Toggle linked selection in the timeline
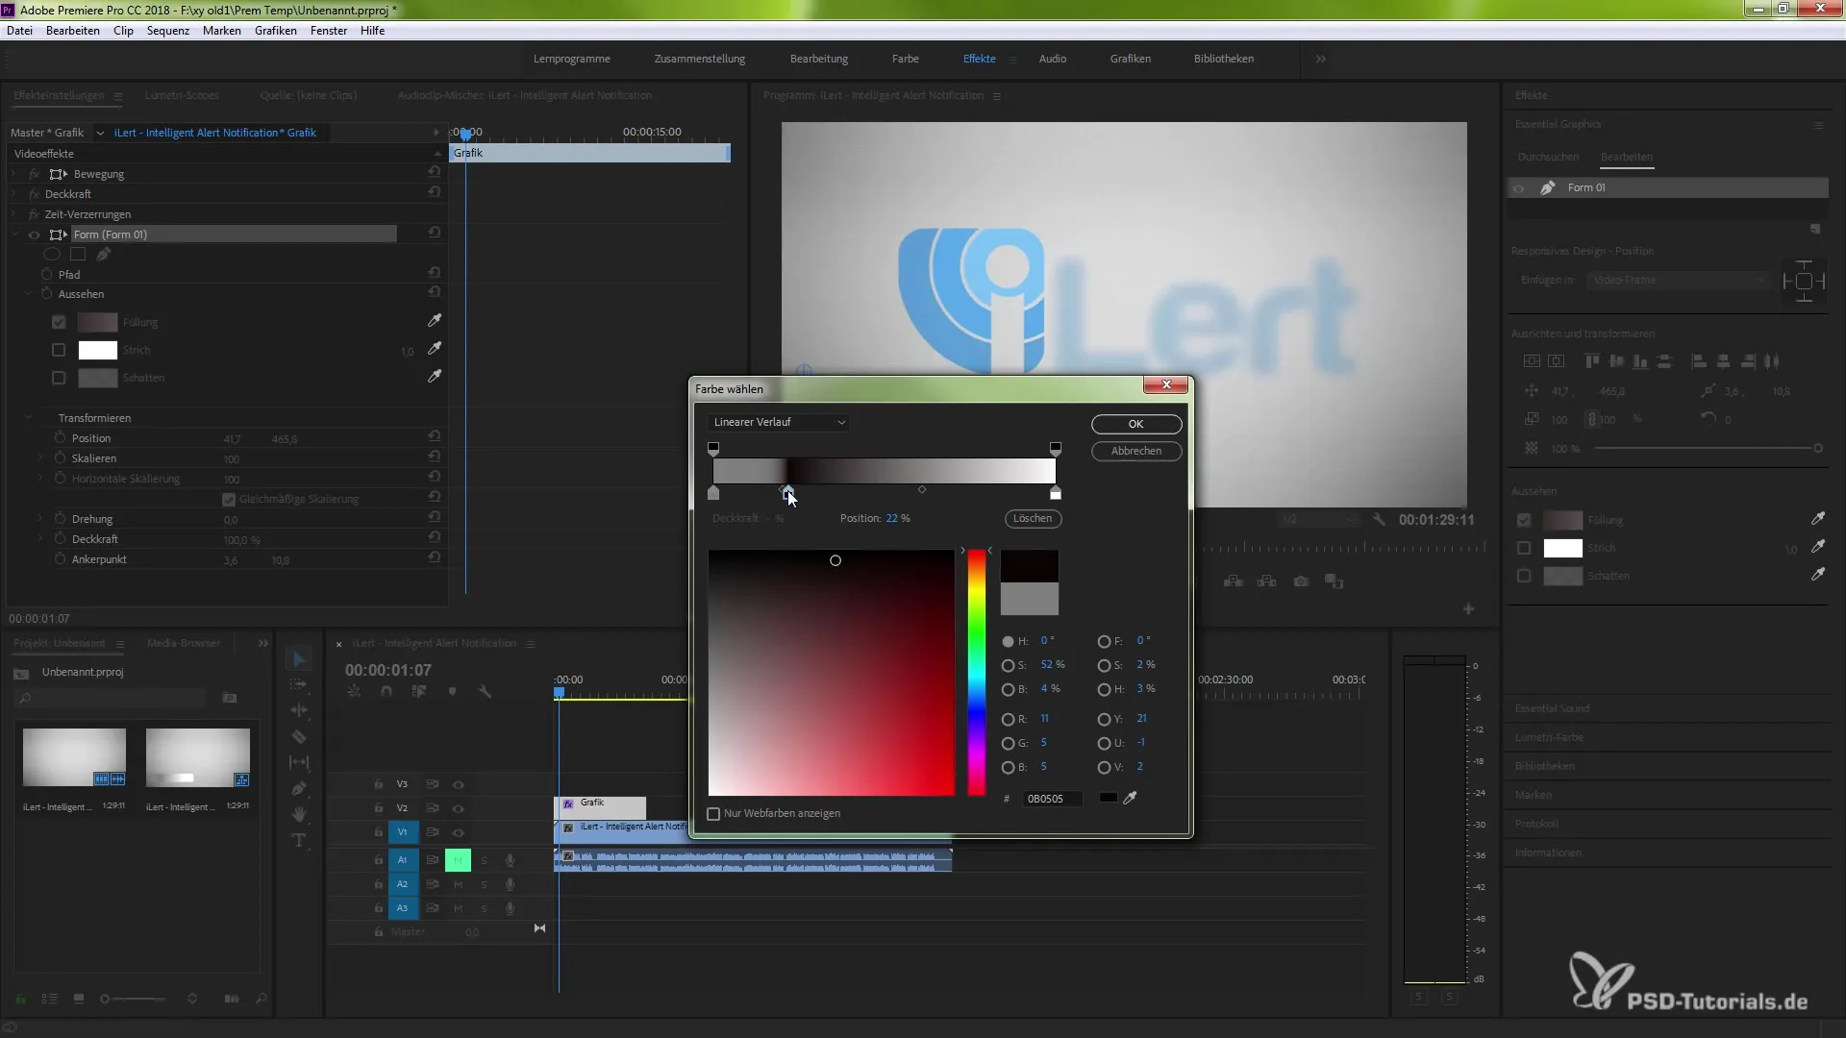The height and width of the screenshot is (1038, 1846). pos(419,692)
